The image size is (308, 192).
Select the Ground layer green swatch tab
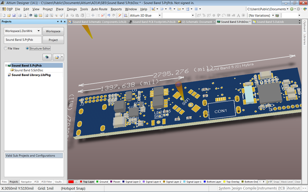pos(102,182)
